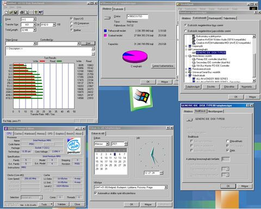The image size is (261, 209).
Task: Open the Eszközök tab in drive properties
Action: (x=119, y=9)
